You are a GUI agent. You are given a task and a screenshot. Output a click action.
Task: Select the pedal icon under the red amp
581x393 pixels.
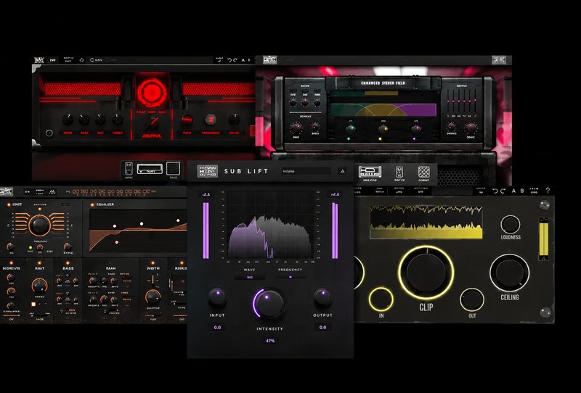pyautogui.click(x=129, y=169)
